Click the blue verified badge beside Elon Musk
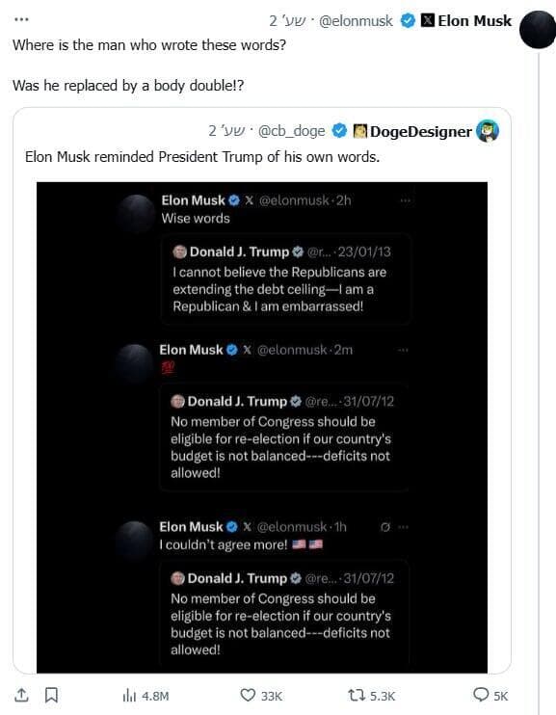 (x=408, y=20)
